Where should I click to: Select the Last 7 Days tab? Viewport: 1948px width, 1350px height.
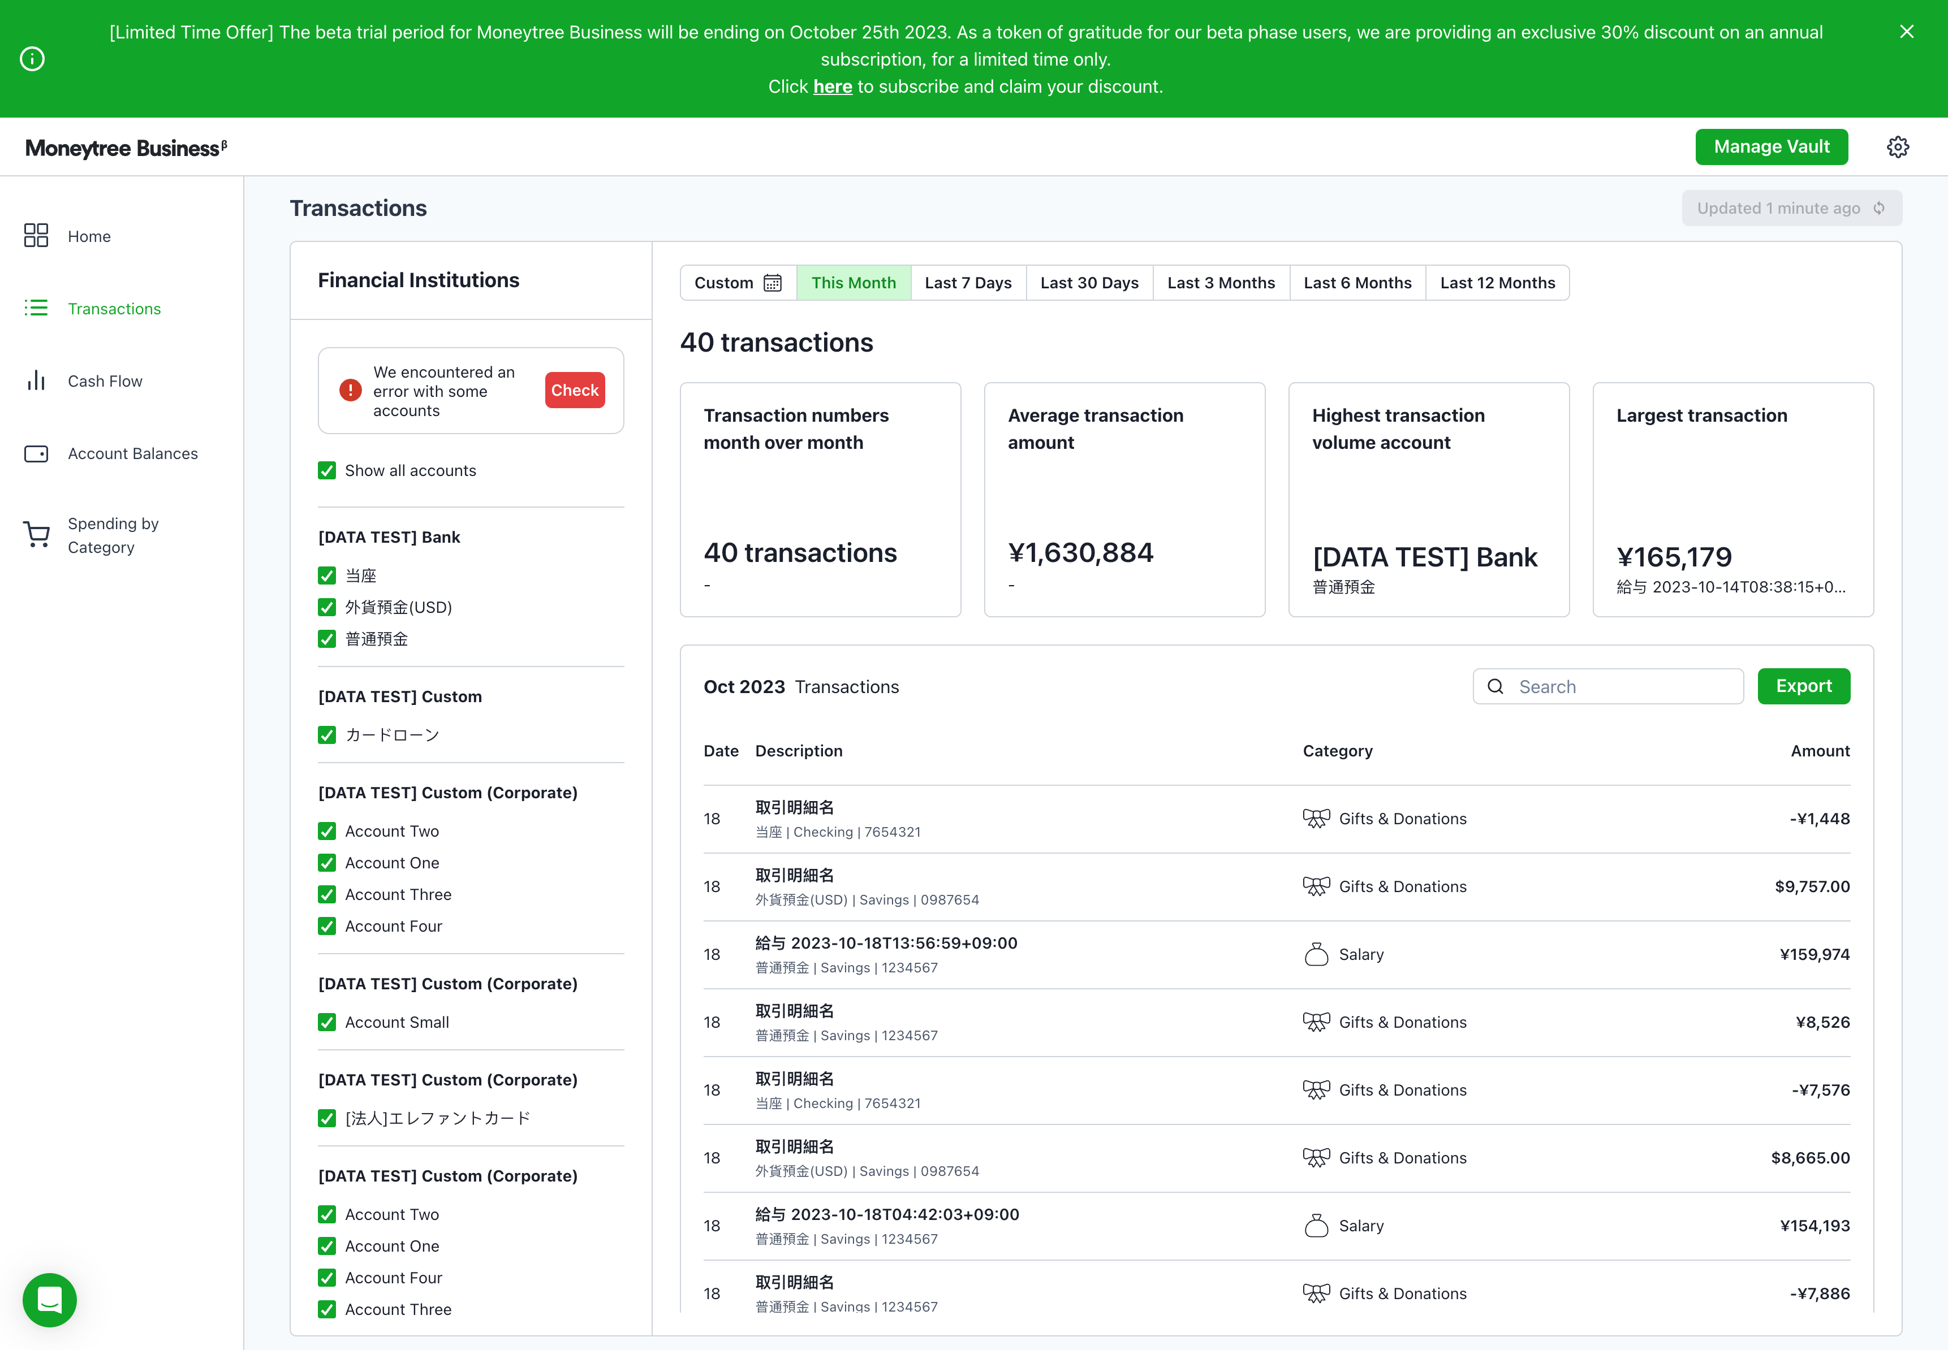tap(968, 283)
